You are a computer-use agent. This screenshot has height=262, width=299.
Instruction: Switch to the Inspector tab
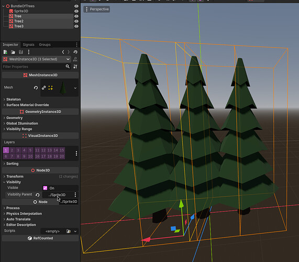click(10, 45)
